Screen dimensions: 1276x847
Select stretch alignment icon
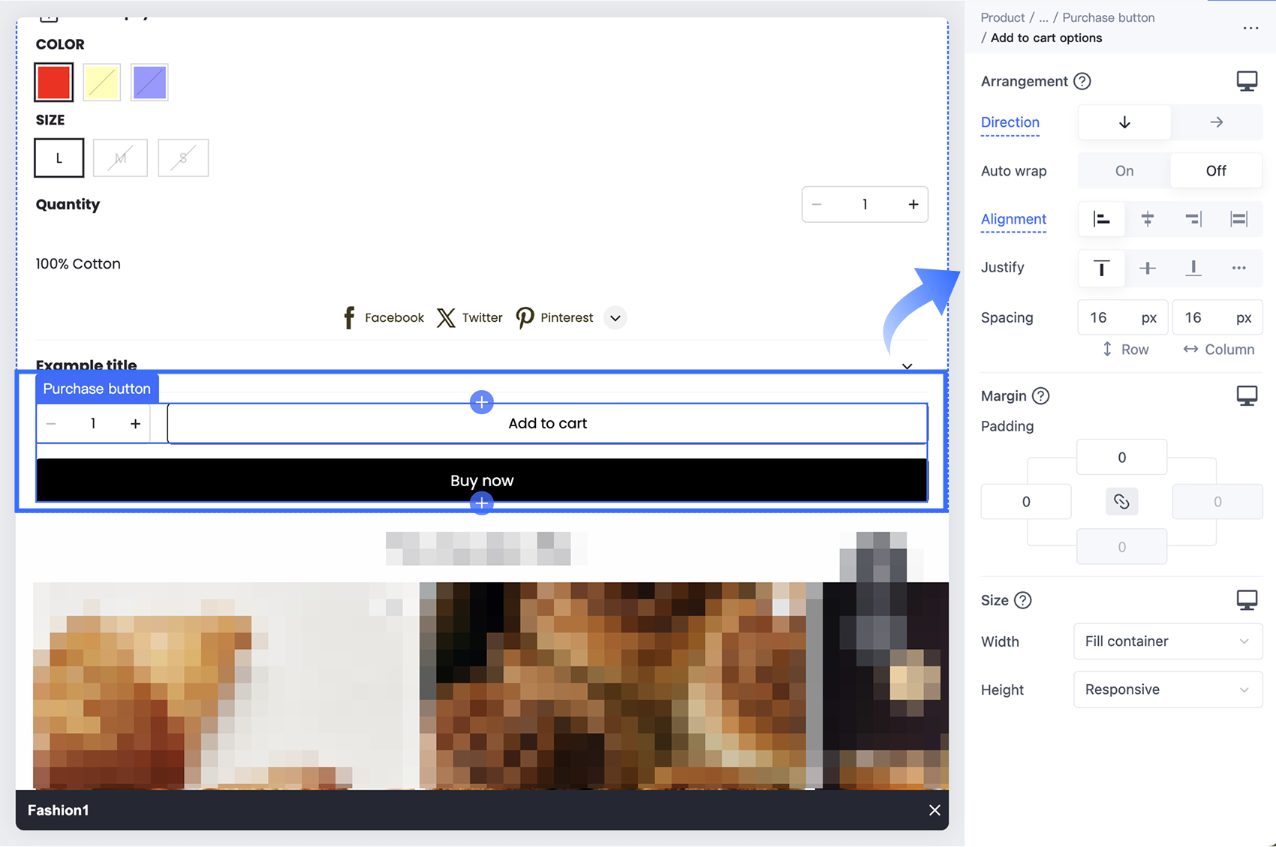(1238, 219)
